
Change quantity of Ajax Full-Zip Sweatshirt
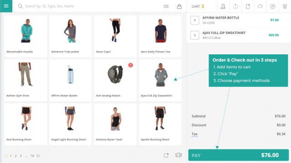(x=195, y=35)
